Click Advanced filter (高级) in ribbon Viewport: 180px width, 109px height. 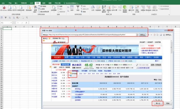click(83, 12)
